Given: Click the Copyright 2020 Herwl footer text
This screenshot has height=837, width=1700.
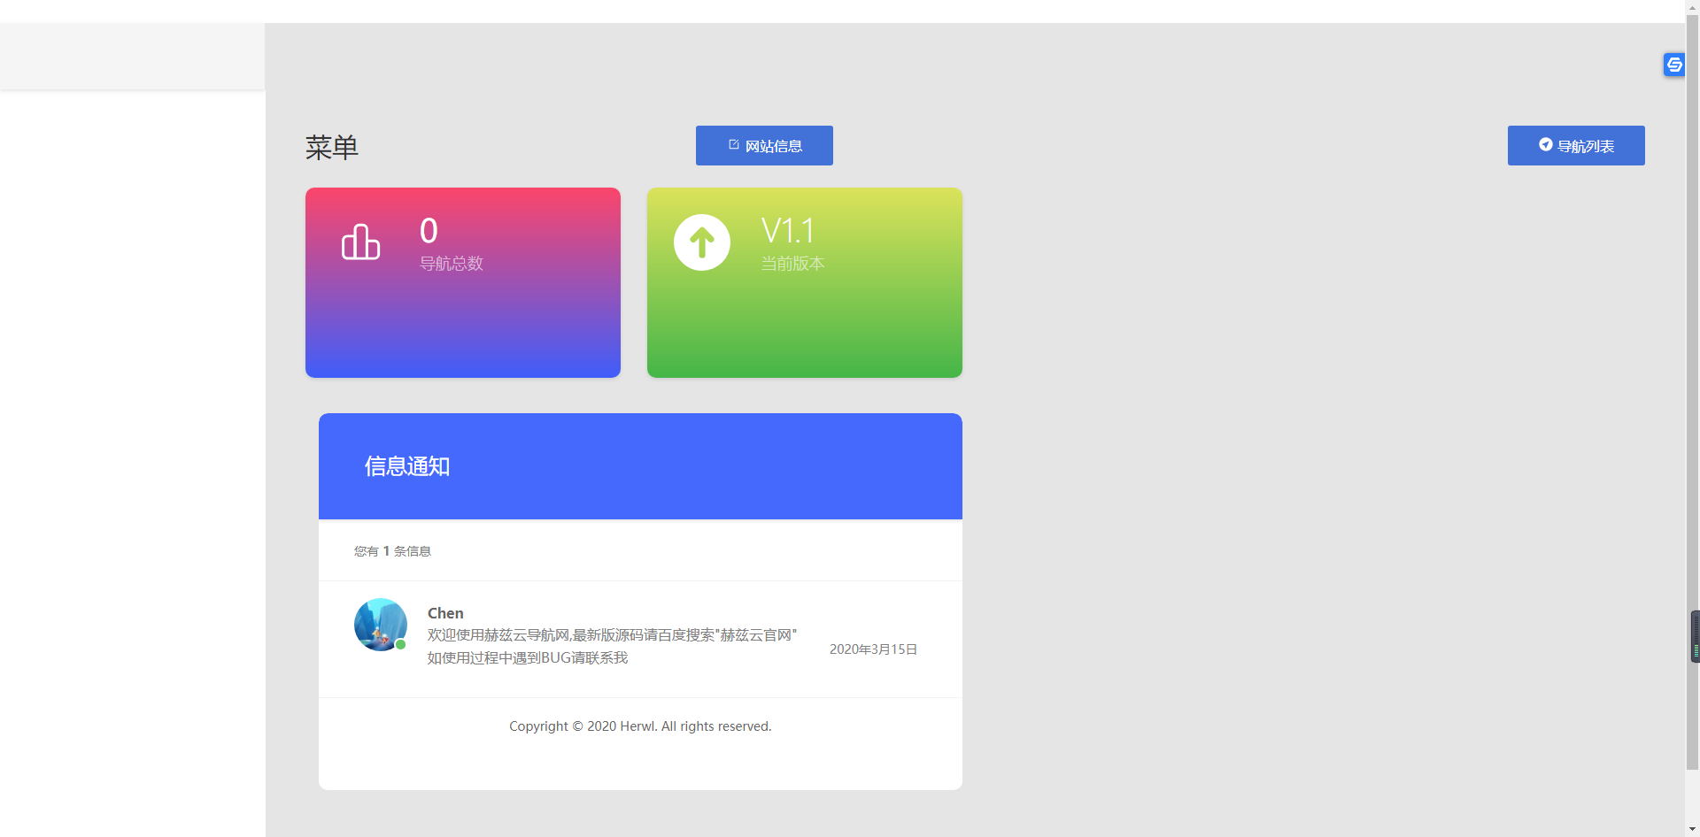Looking at the screenshot, I should click(640, 726).
